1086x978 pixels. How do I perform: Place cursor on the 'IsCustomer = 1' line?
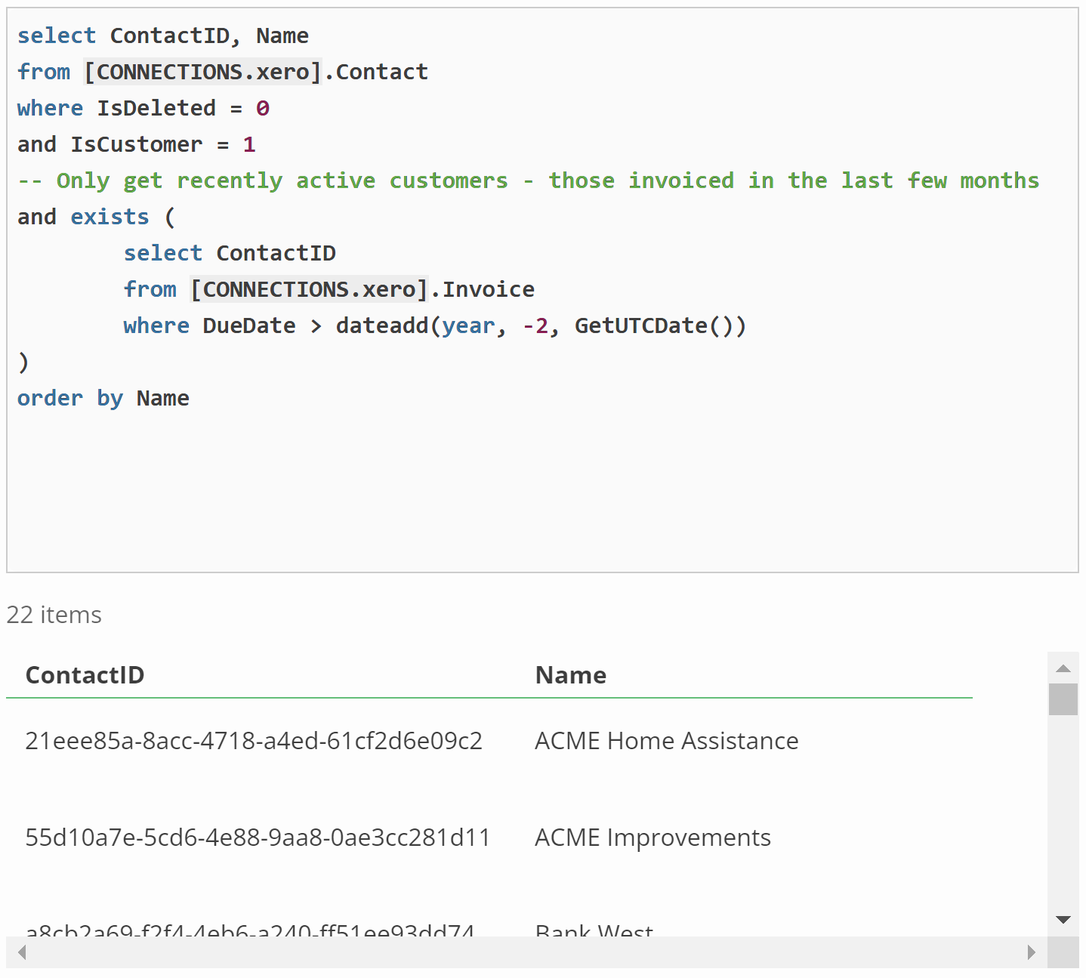137,144
